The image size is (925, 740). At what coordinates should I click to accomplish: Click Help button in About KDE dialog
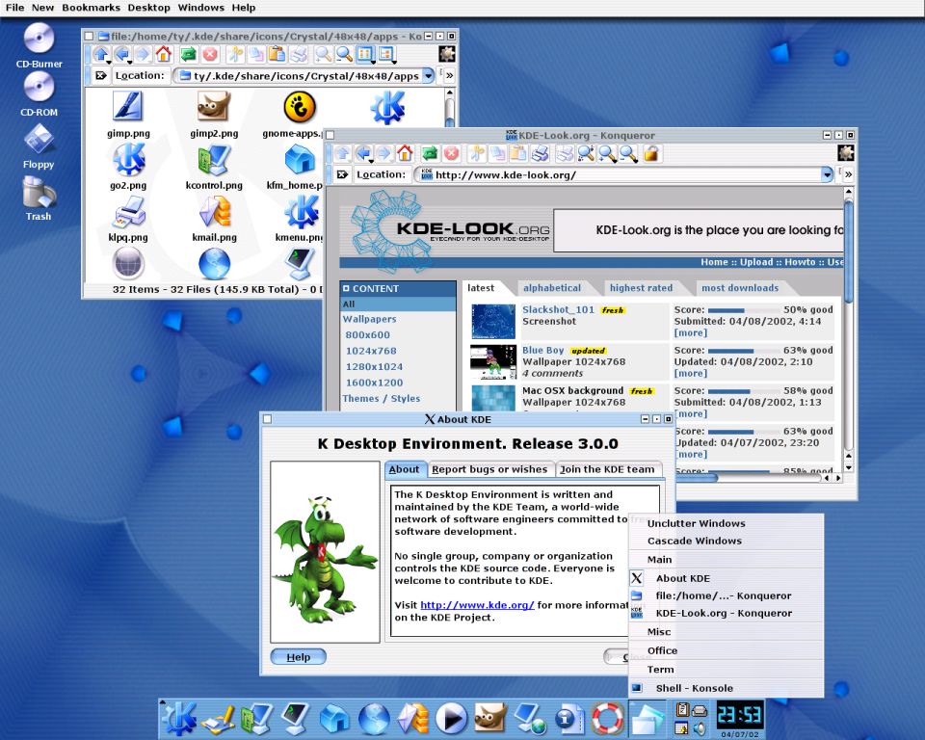tap(298, 657)
